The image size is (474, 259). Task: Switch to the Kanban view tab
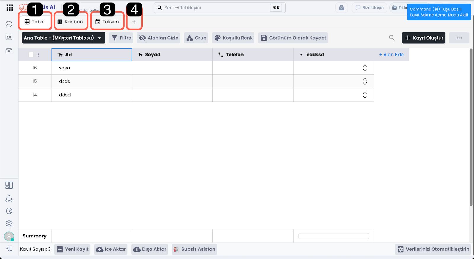(71, 22)
